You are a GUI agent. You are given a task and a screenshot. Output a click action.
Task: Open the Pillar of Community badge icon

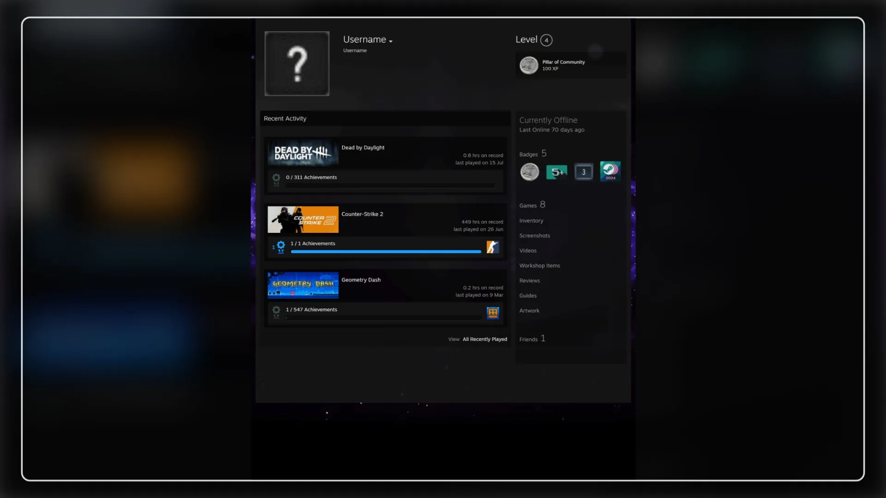(x=529, y=65)
